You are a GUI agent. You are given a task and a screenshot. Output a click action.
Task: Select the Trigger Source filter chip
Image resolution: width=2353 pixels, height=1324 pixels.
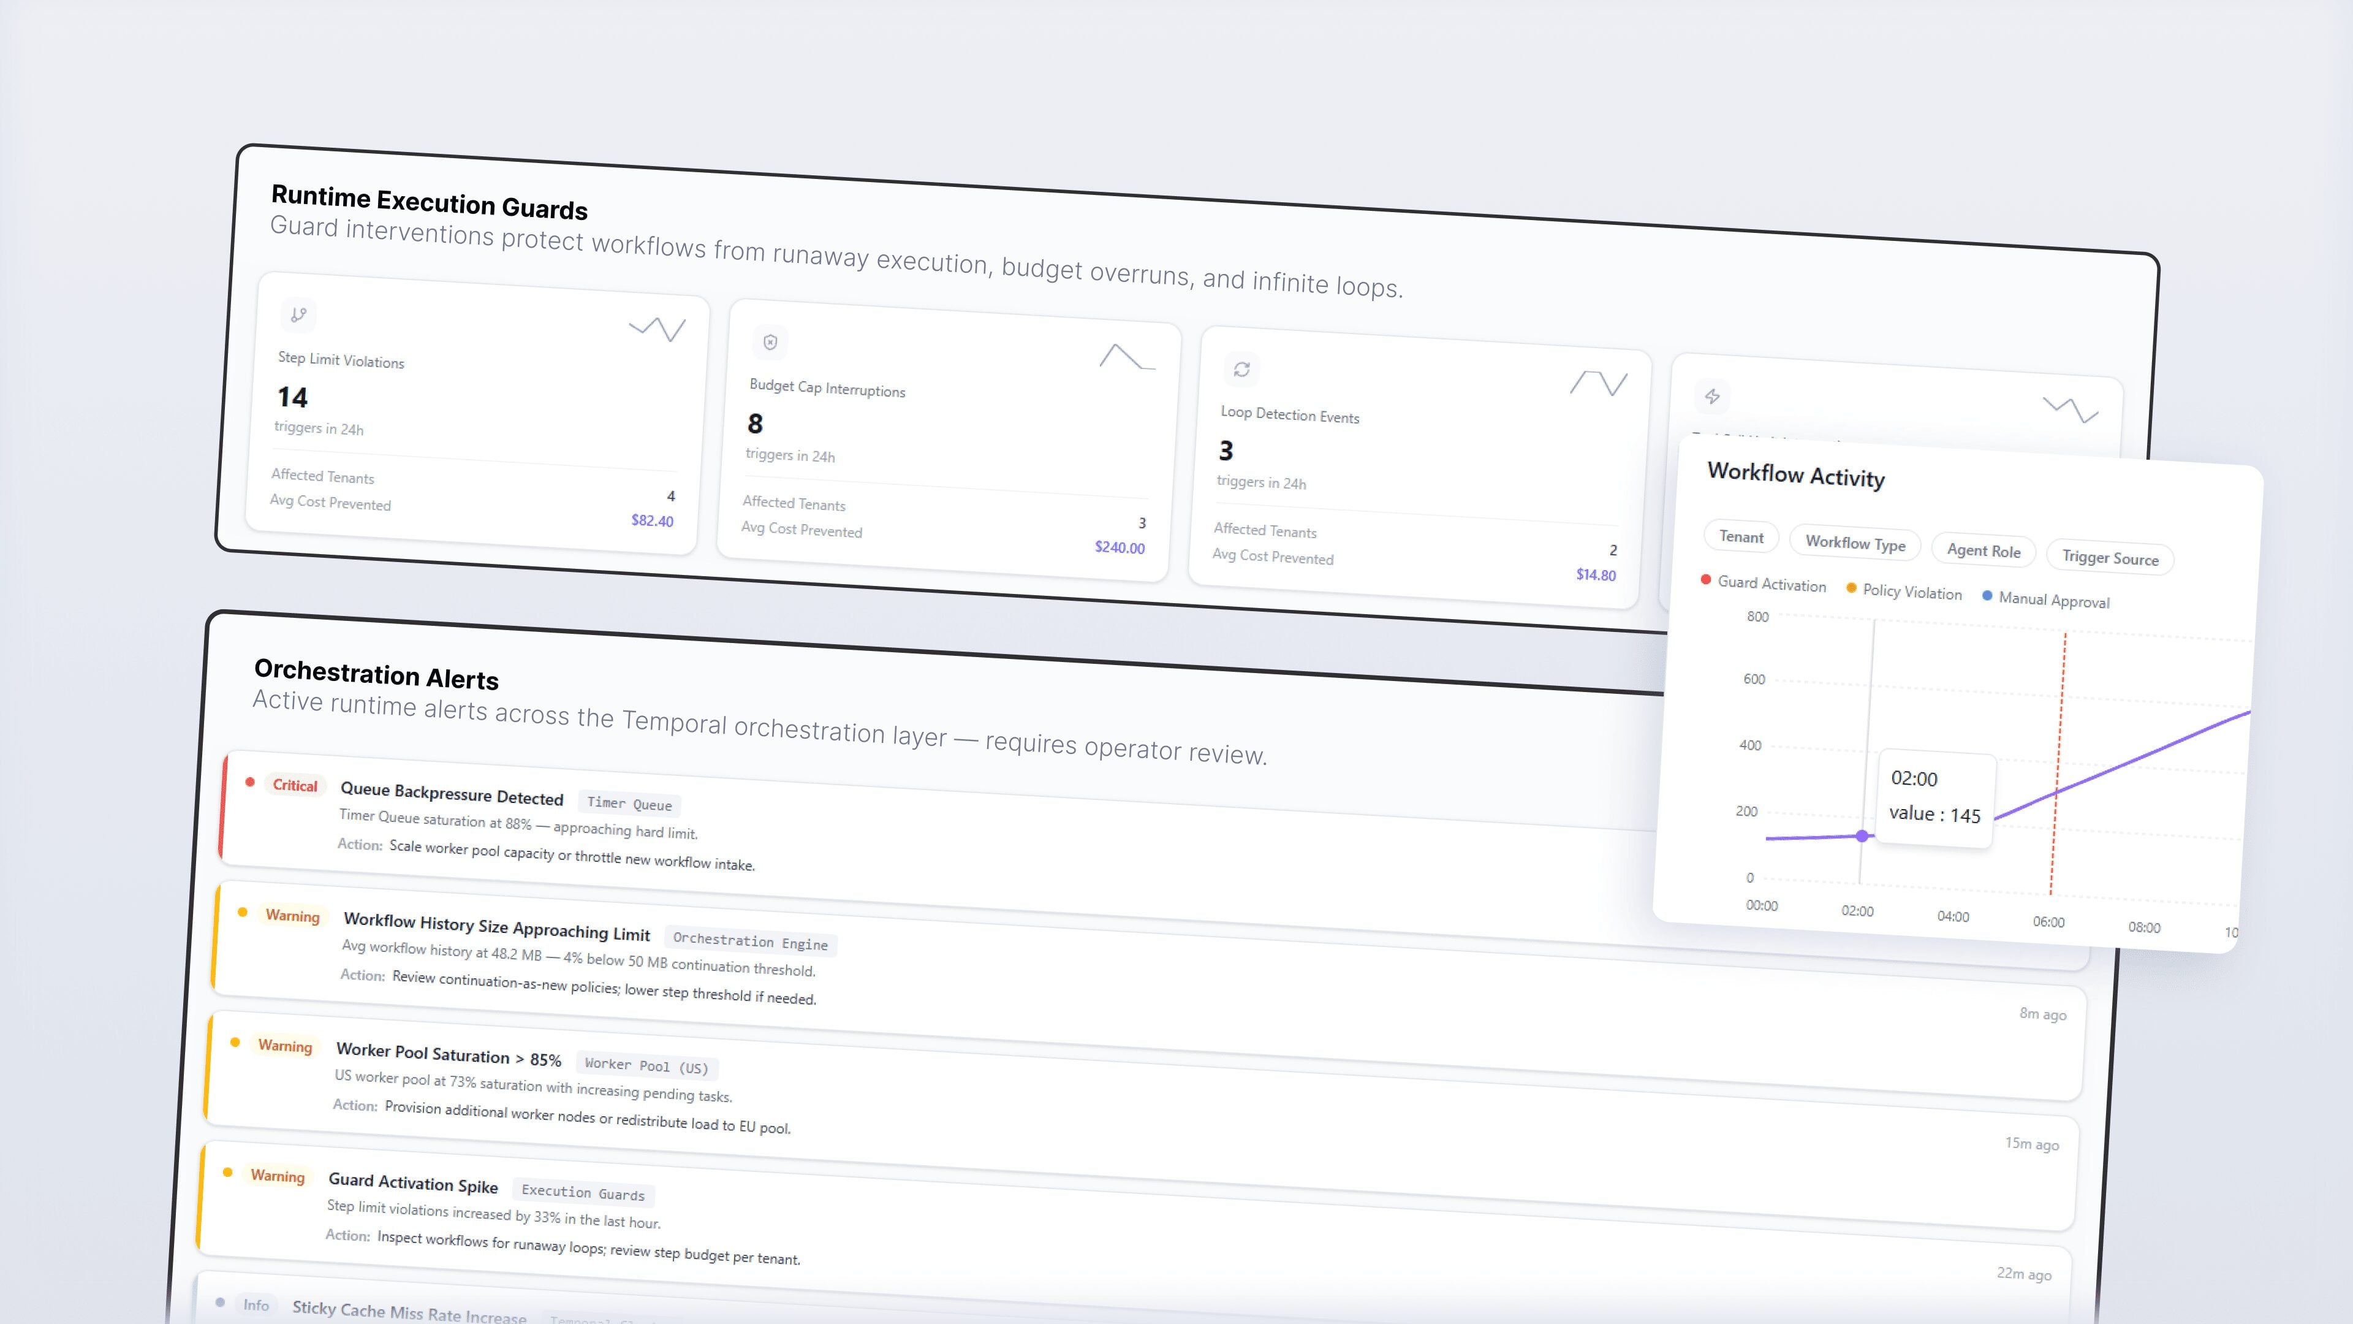(x=2110, y=558)
